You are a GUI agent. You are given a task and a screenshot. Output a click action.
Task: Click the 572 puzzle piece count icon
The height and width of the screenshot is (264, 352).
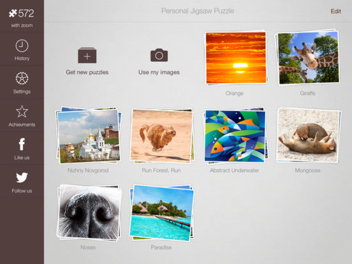coord(13,13)
